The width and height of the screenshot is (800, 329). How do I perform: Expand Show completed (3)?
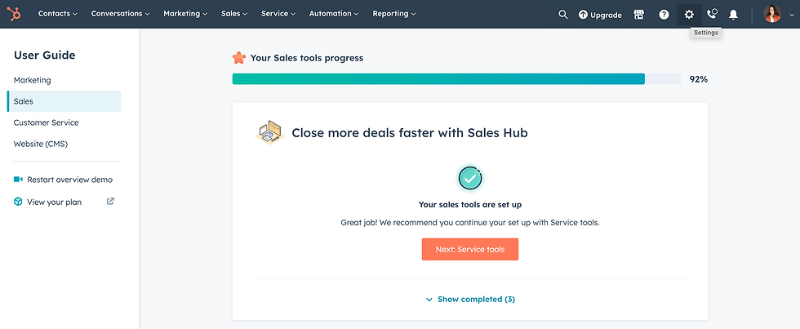coord(470,300)
